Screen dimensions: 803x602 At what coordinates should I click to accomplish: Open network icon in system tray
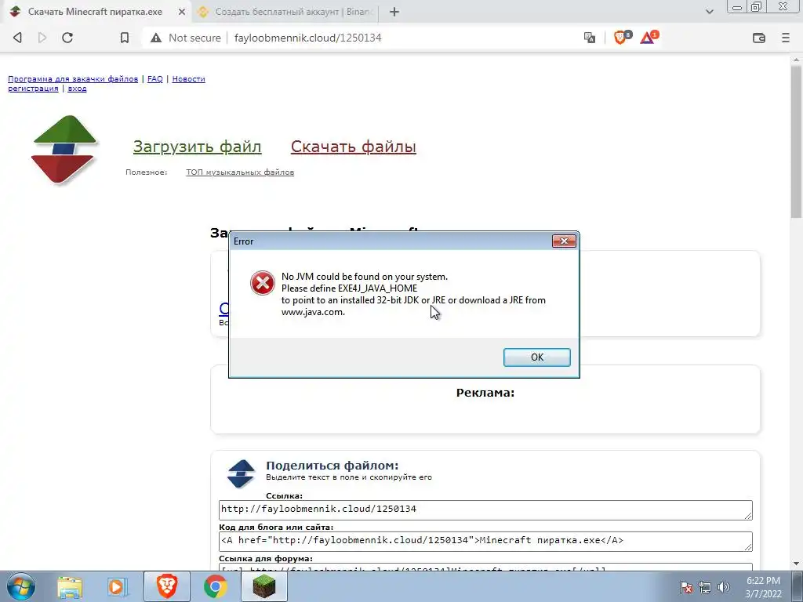tap(705, 587)
